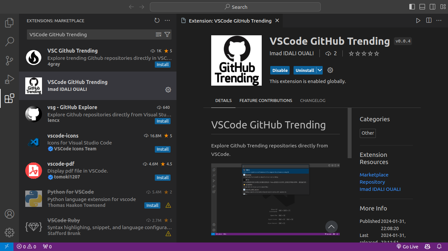
Task: Toggle the secondary side bar layout
Action: [x=433, y=7]
